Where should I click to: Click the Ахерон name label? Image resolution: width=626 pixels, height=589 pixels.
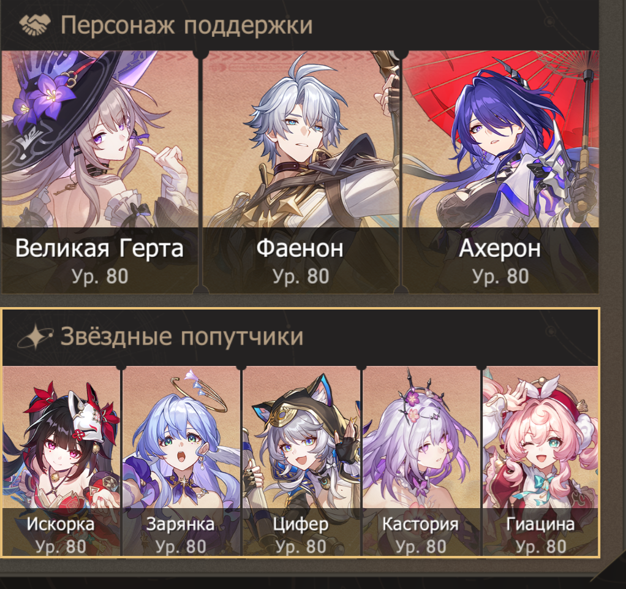point(500,248)
